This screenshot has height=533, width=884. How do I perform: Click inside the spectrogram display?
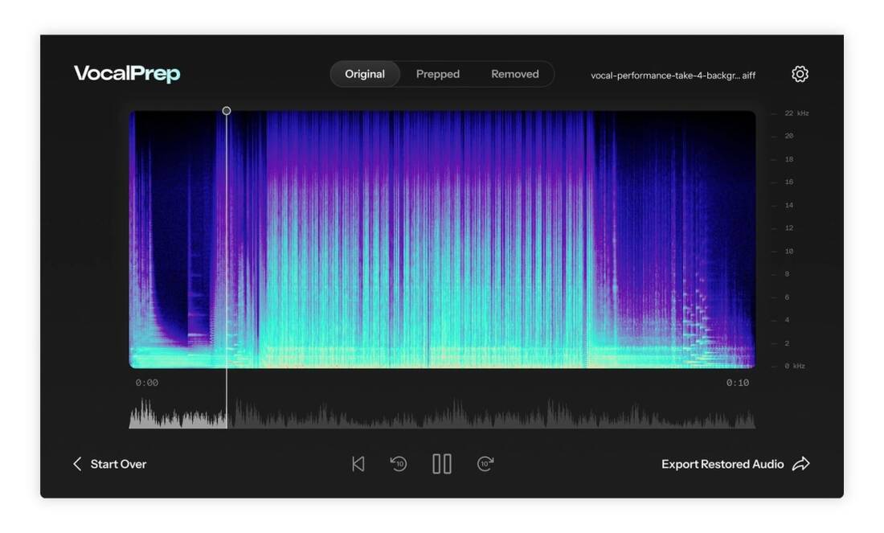(442, 237)
